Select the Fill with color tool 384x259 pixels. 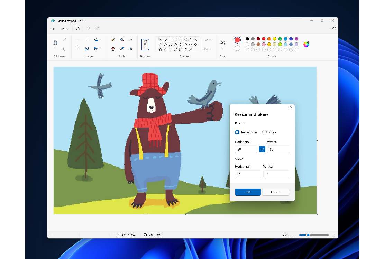121,39
